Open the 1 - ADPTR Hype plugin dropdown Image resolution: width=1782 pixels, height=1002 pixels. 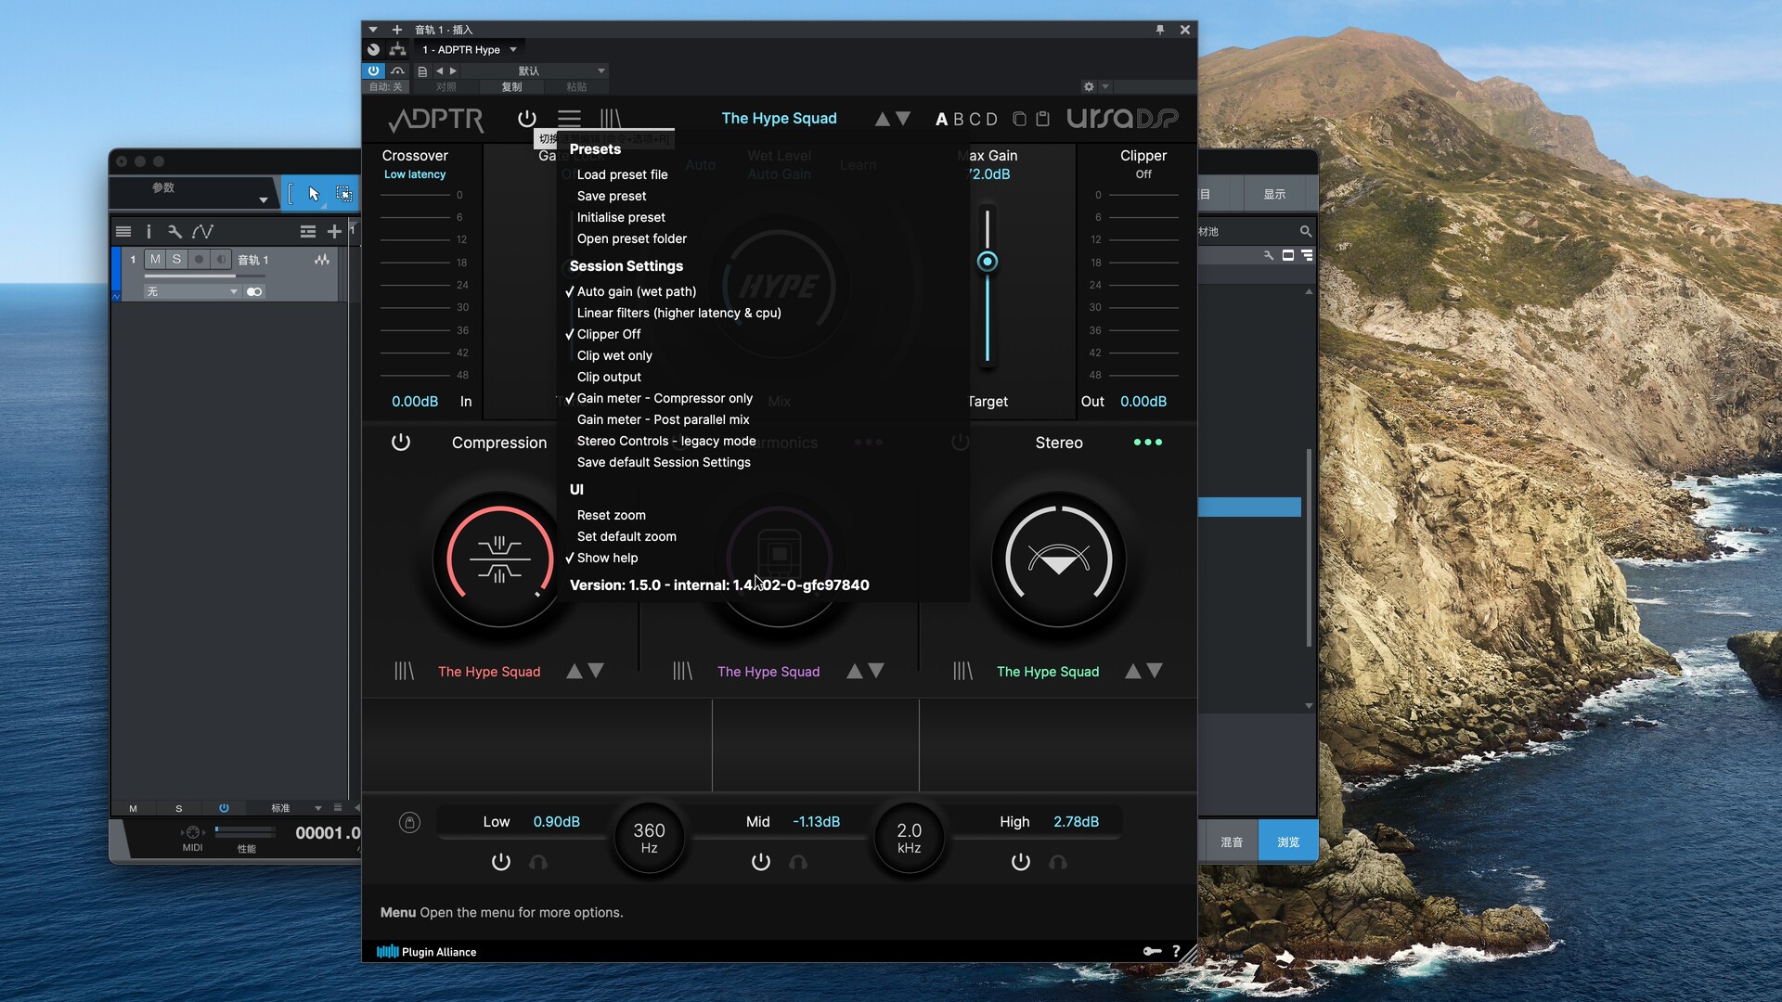click(x=470, y=49)
